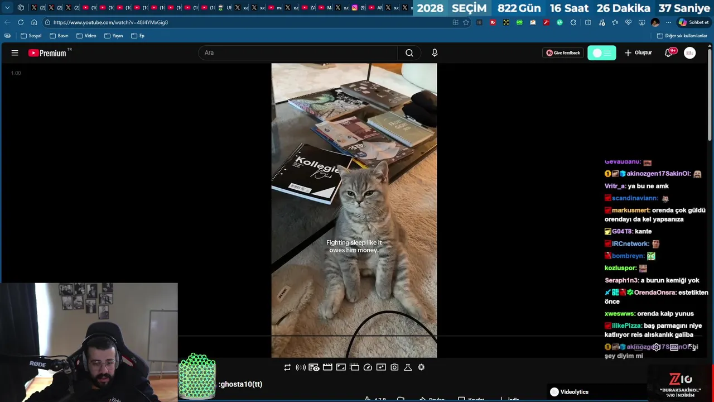Click the volume boost icon in player toolbar
The width and height of the screenshot is (714, 402).
click(301, 367)
